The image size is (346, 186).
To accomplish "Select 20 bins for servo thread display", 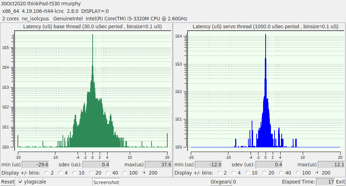I will pos(264,173).
